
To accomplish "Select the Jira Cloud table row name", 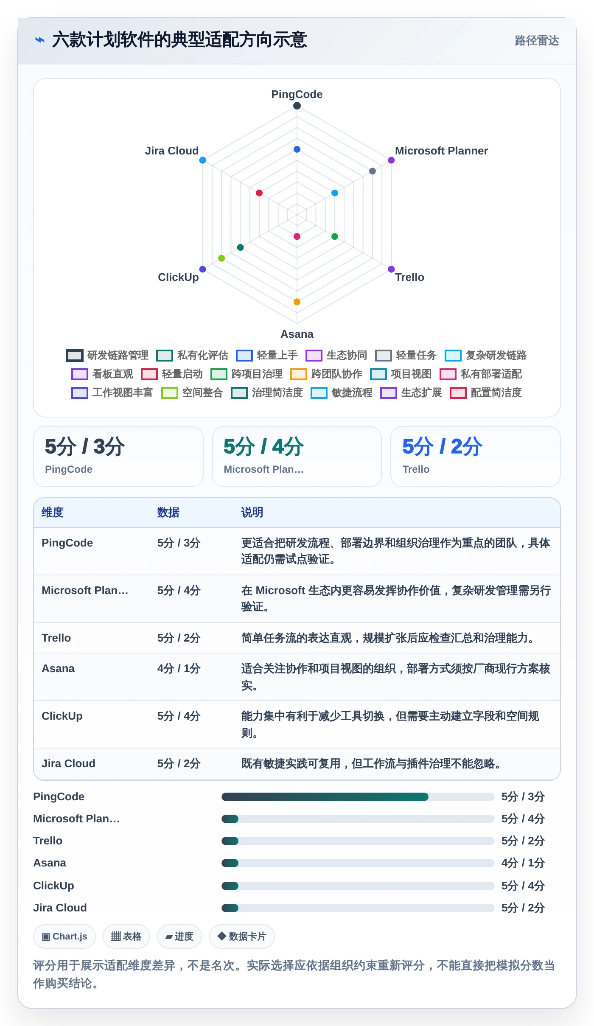I will pyautogui.click(x=68, y=763).
